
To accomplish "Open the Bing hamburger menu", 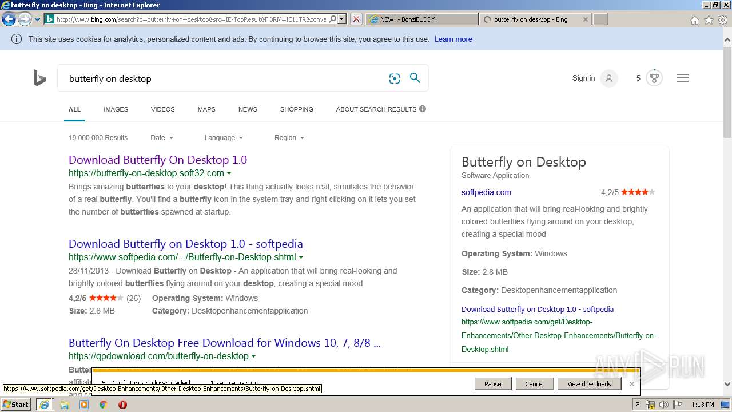I will coord(683,78).
